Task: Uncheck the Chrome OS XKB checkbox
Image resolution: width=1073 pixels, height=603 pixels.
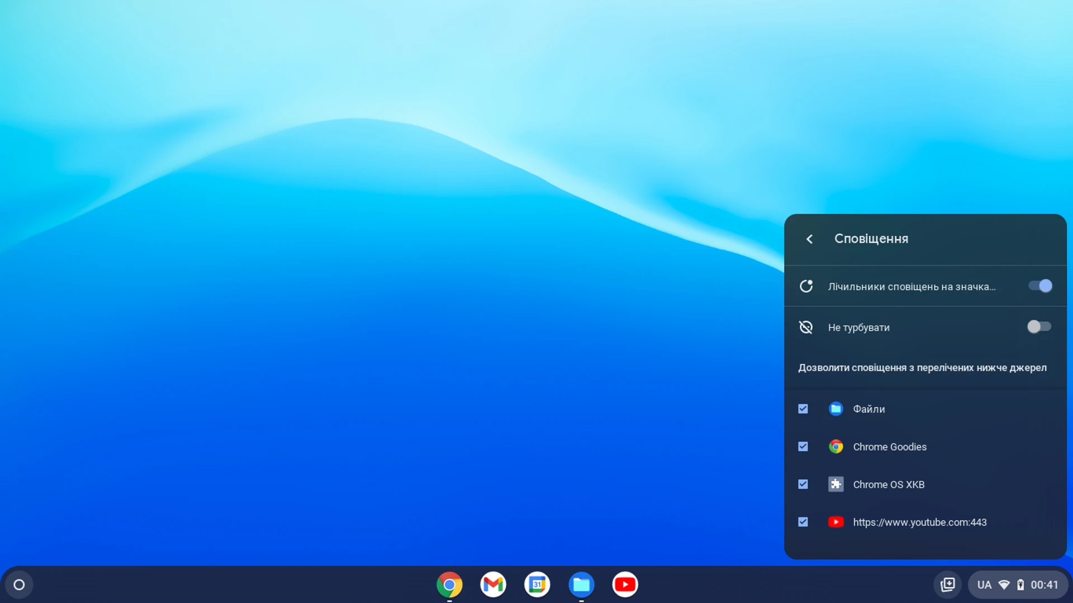Action: click(803, 485)
